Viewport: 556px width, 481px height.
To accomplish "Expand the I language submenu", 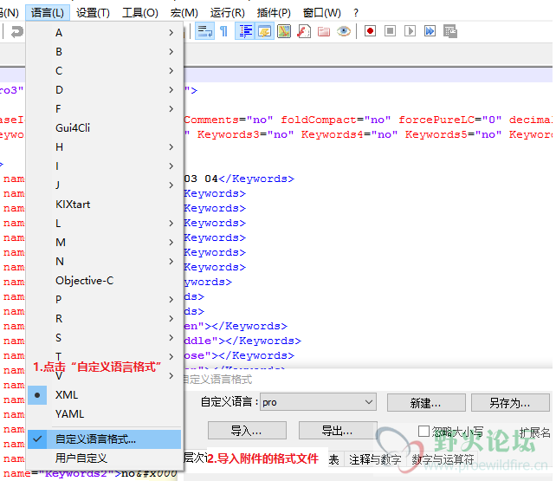I will [105, 166].
